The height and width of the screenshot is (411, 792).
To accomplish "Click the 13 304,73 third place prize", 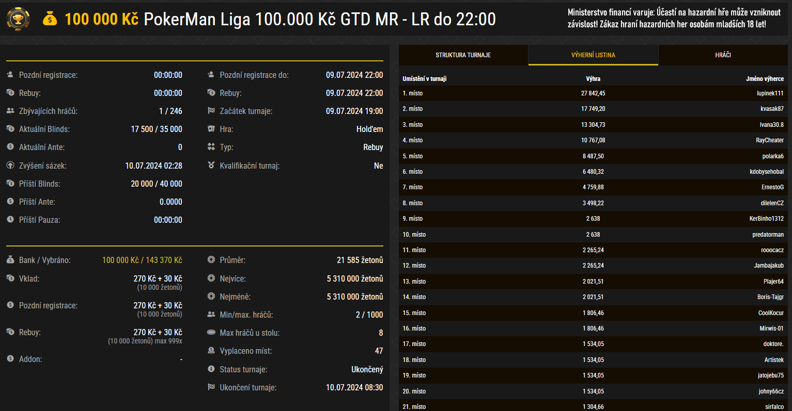I will 593,125.
